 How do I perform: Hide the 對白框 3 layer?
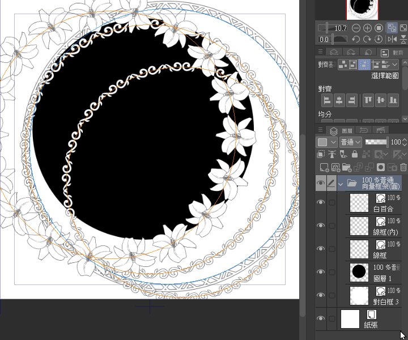(x=321, y=295)
